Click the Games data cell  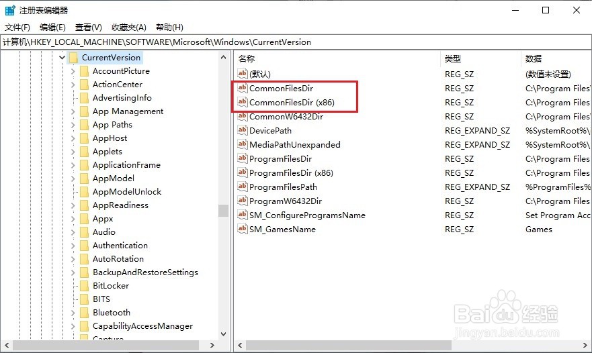pyautogui.click(x=539, y=230)
